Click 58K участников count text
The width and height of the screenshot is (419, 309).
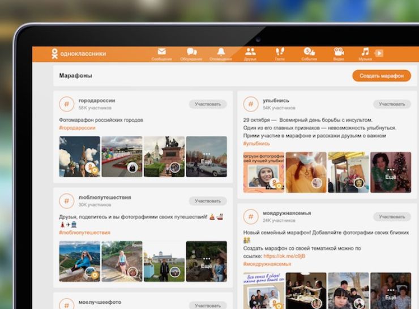pos(95,108)
